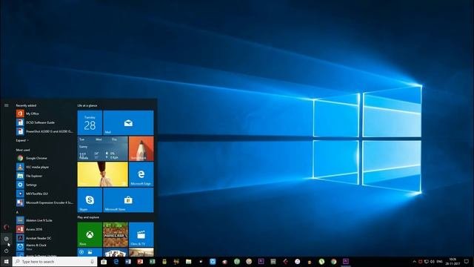
Task: Open iTunes from the taskbar
Action: 297,262
